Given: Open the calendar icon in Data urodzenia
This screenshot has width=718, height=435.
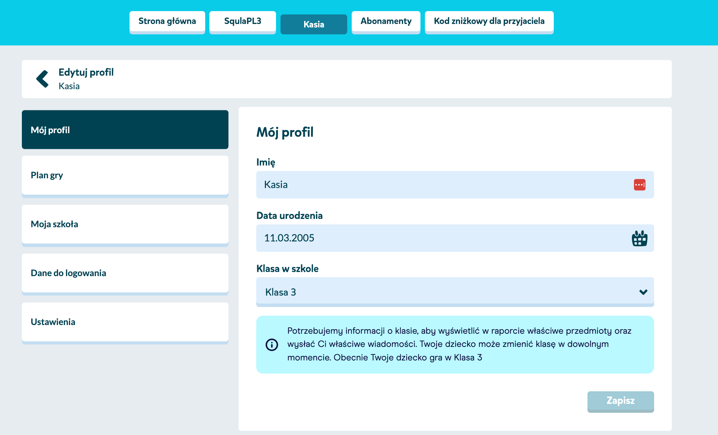Looking at the screenshot, I should (x=639, y=239).
